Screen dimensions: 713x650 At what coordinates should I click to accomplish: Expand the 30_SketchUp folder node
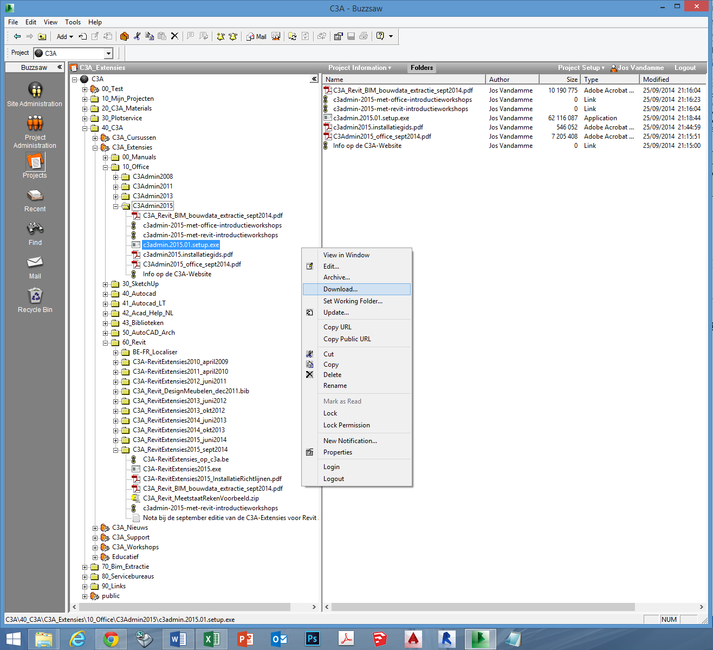(106, 284)
